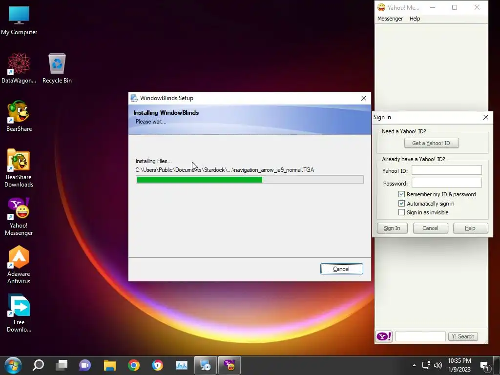The image size is (500, 375).
Task: Launch Google Chrome from taskbar
Action: click(x=134, y=365)
